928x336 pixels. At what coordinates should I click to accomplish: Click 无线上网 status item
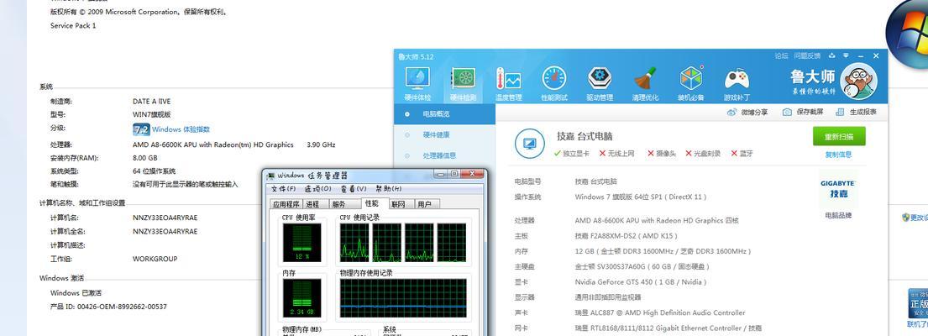coord(616,153)
